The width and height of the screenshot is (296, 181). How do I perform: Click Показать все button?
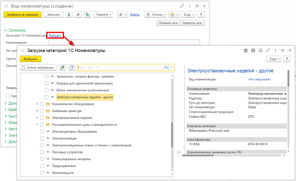pyautogui.click(x=168, y=23)
